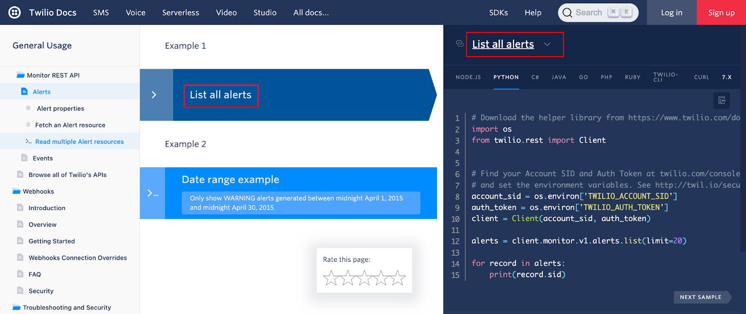Click into the Search field
The height and width of the screenshot is (314, 746).
(589, 13)
